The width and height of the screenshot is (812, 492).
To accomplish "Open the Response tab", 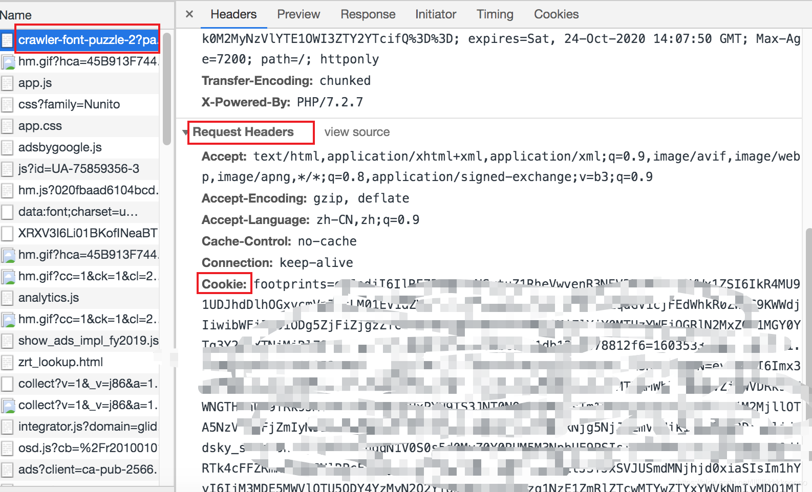I will point(368,14).
